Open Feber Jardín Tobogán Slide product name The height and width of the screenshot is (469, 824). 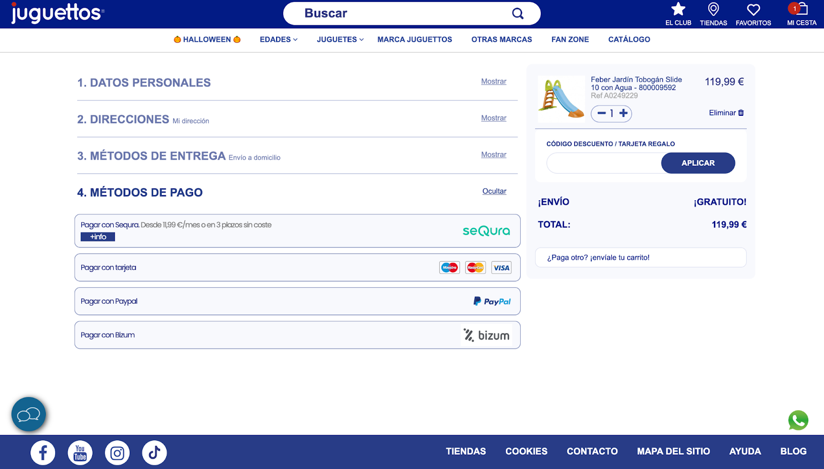pyautogui.click(x=636, y=83)
